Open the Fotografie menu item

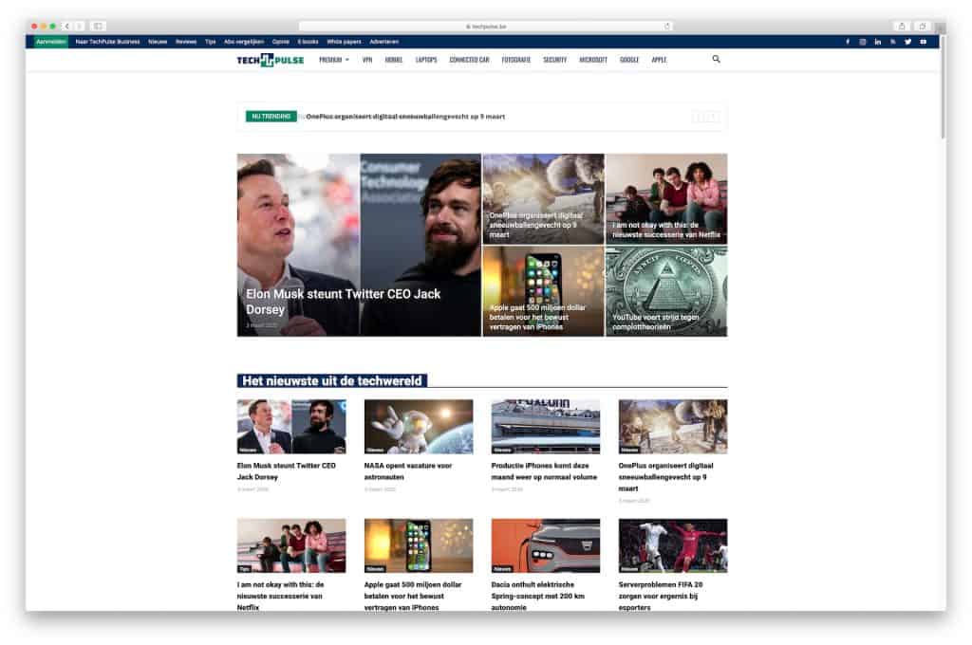click(516, 60)
